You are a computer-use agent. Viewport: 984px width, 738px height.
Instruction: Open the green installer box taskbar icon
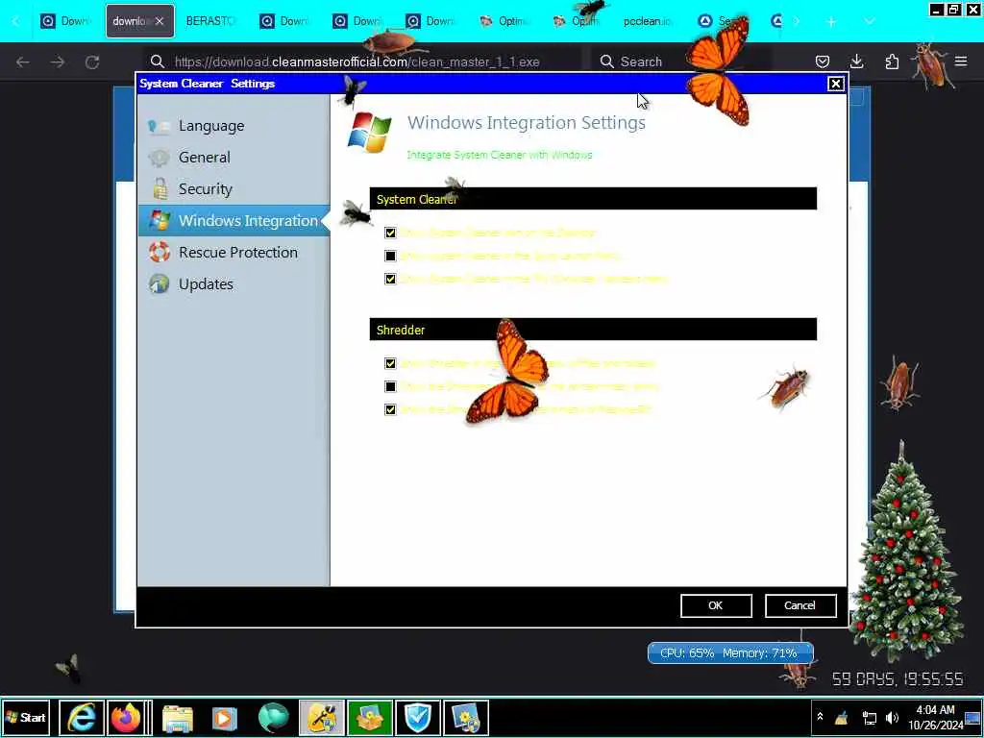point(370,717)
